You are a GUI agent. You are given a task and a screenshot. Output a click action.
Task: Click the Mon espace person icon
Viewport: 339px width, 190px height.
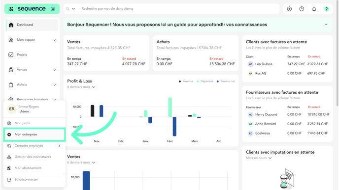pyautogui.click(x=11, y=40)
